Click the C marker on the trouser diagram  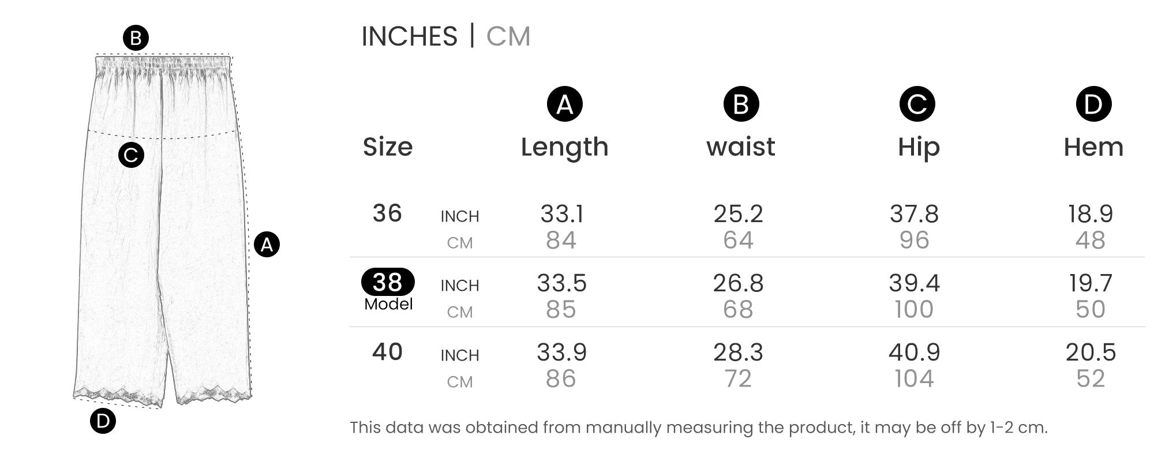(131, 155)
